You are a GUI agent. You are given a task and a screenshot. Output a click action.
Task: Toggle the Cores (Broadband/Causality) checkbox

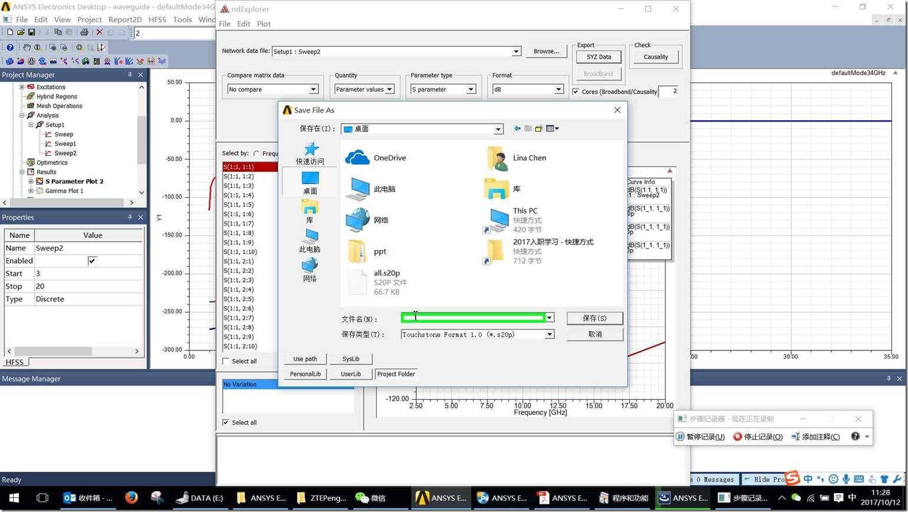tap(575, 91)
